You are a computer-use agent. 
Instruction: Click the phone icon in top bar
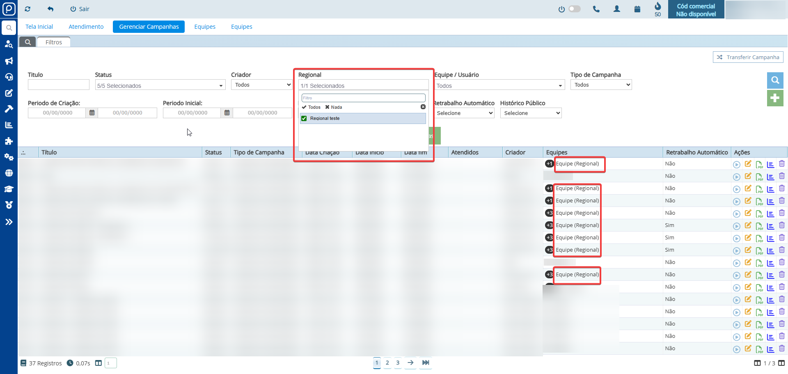(596, 9)
